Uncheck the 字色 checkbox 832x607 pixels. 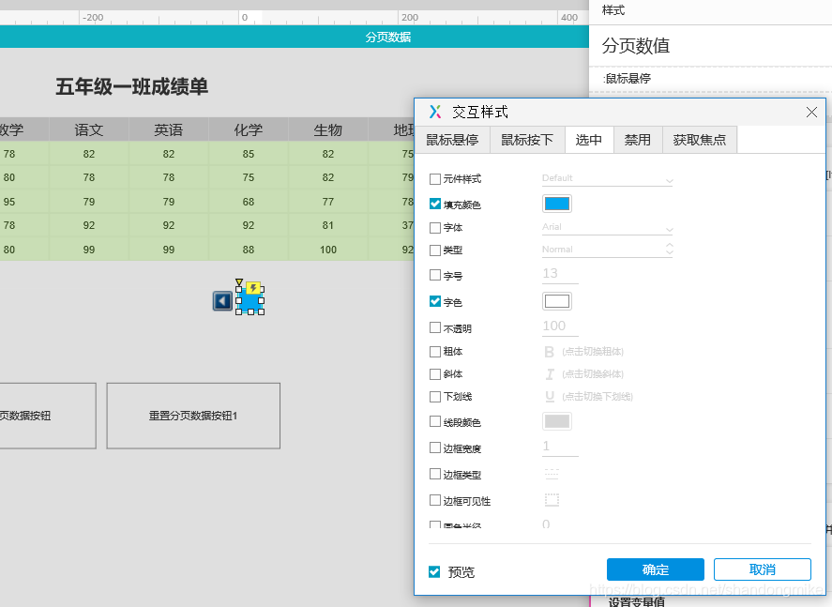pos(435,301)
